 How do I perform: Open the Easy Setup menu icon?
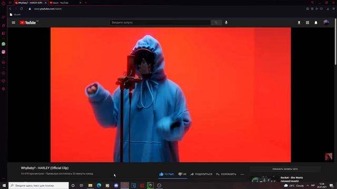[334, 9]
